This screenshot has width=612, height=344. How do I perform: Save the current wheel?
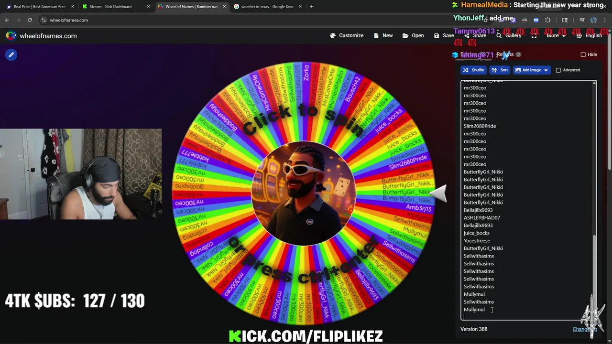pyautogui.click(x=444, y=35)
